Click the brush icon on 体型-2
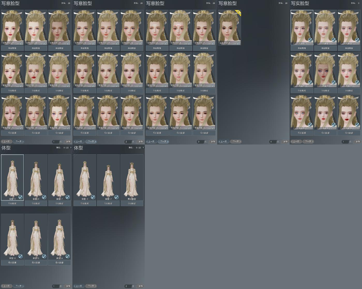The image size is (362, 289). [x=116, y=197]
